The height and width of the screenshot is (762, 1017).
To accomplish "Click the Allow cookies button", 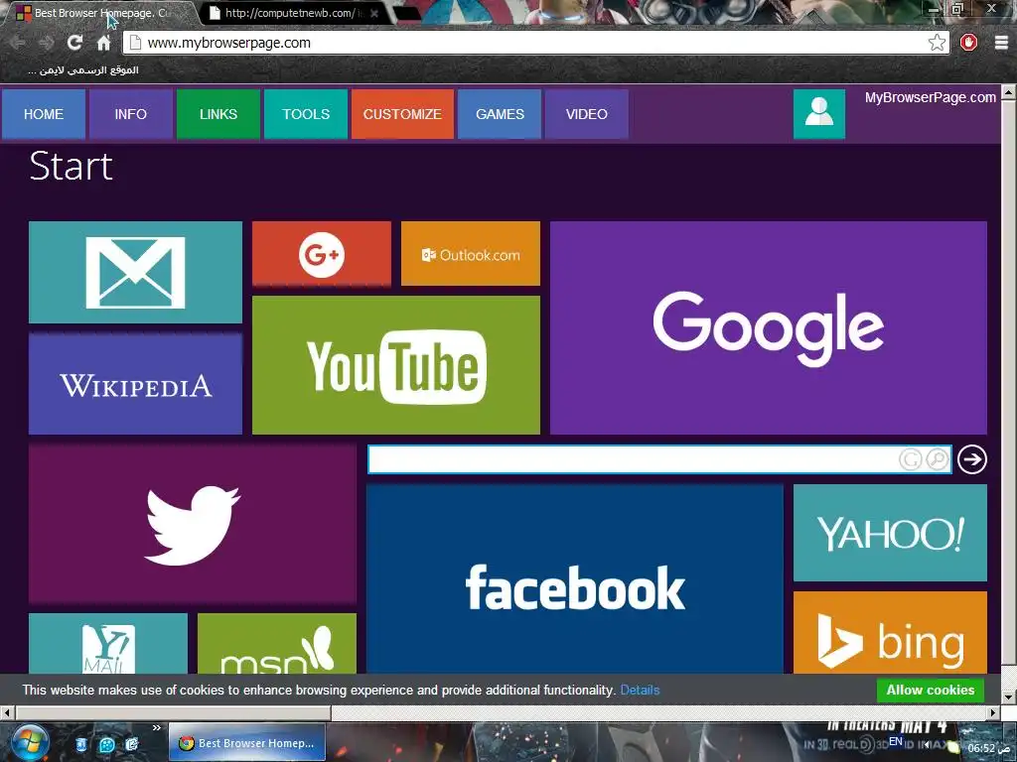I will [930, 691].
